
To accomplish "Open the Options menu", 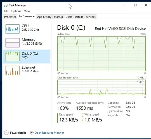I will (x=16, y=11).
